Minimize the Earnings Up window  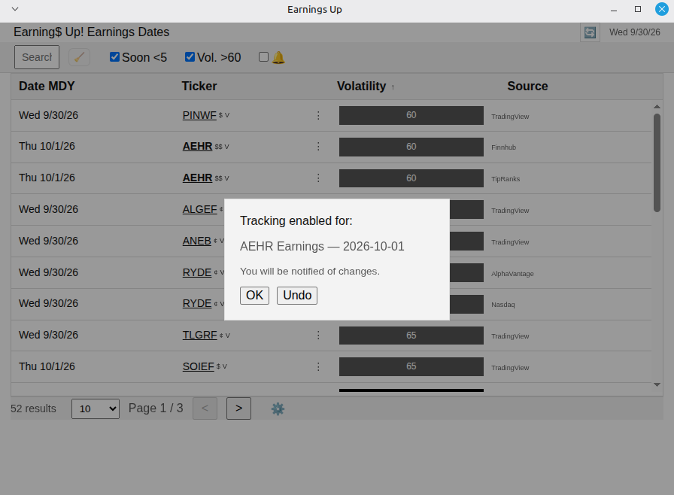tap(614, 10)
